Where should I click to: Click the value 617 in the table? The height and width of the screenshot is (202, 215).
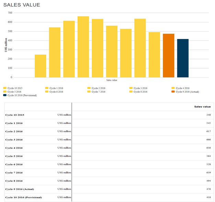[x=208, y=131]
